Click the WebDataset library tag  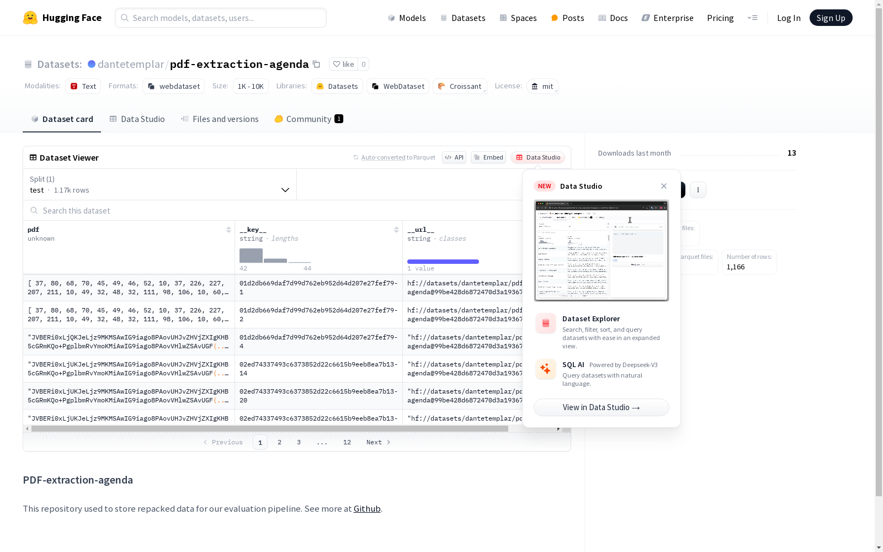pos(398,86)
